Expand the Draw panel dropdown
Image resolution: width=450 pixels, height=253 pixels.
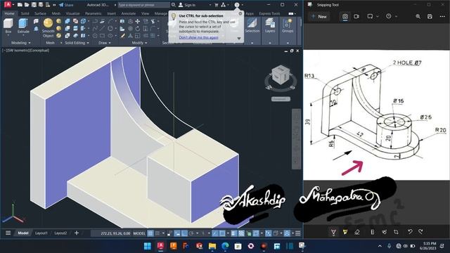[x=105, y=43]
